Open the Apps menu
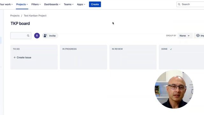The height and width of the screenshot is (115, 204). pyautogui.click(x=81, y=4)
